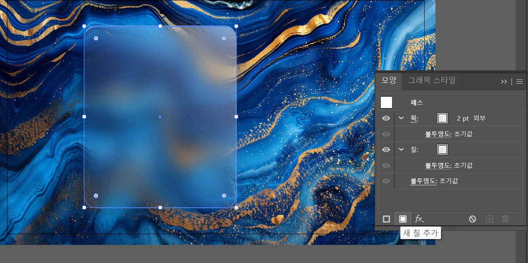
Task: Open the fx add effect menu
Action: click(x=419, y=219)
